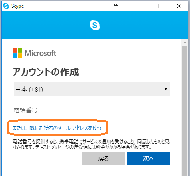Image resolution: width=190 pixels, height=176 pixels.
Task: Click the Skype title text in the title bar
Action: coord(17,6)
